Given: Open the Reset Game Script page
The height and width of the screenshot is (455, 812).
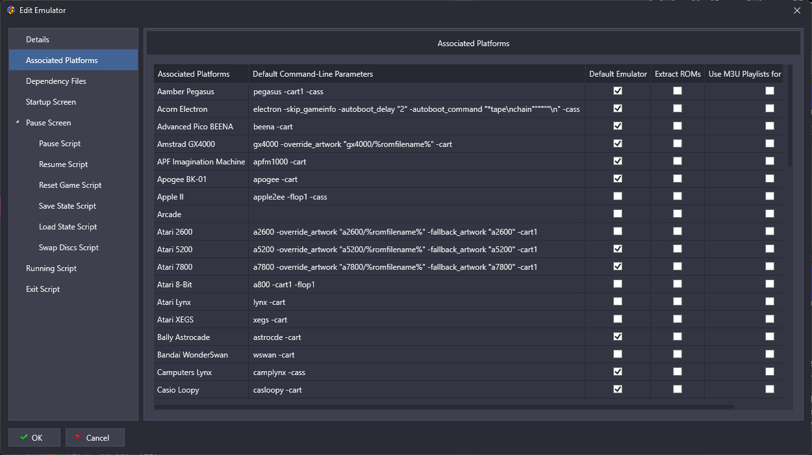Looking at the screenshot, I should (70, 185).
